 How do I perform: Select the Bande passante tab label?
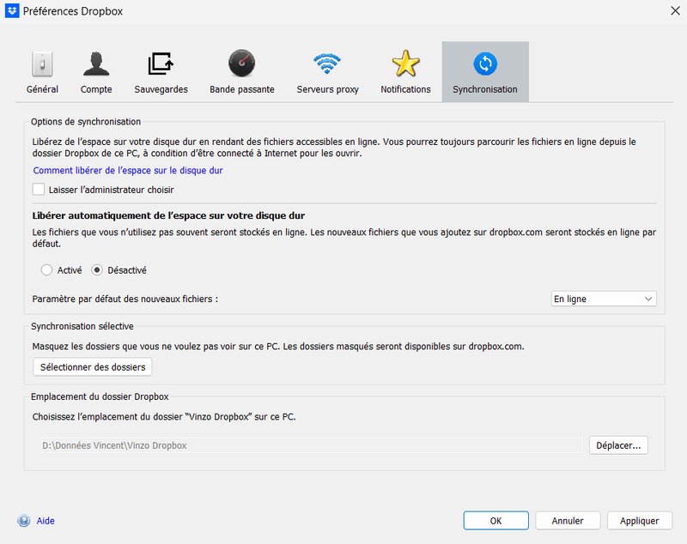[242, 89]
